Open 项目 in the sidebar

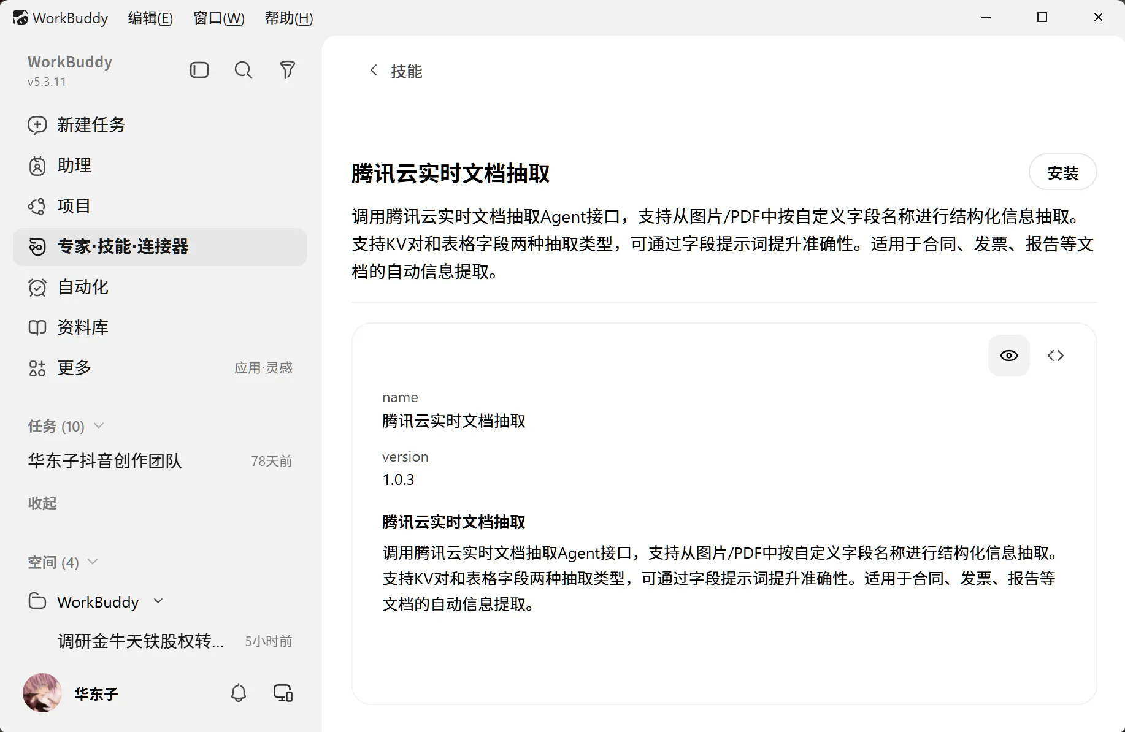click(x=160, y=206)
